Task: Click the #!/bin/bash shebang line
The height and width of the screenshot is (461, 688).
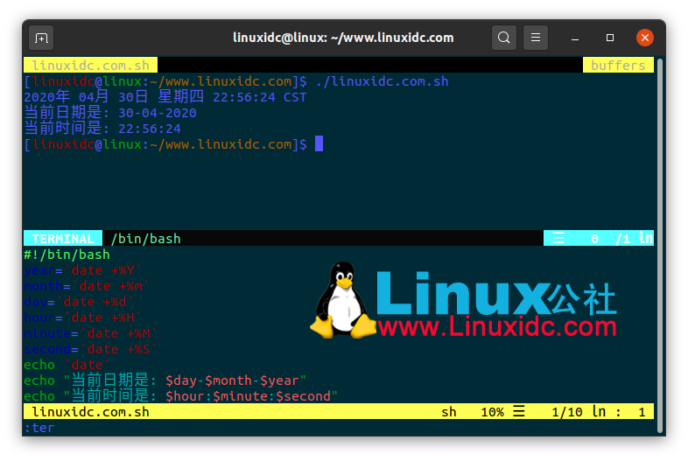Action: [67, 255]
